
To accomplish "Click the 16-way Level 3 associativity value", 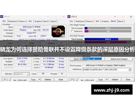I will point(62,68).
